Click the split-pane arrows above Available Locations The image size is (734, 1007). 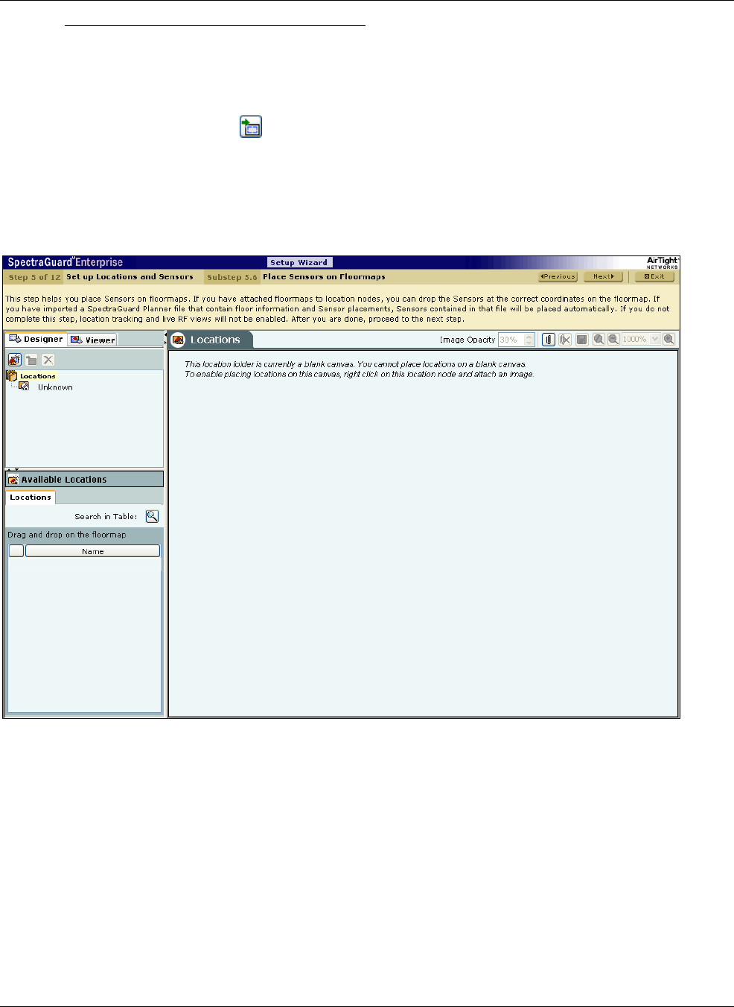point(12,469)
